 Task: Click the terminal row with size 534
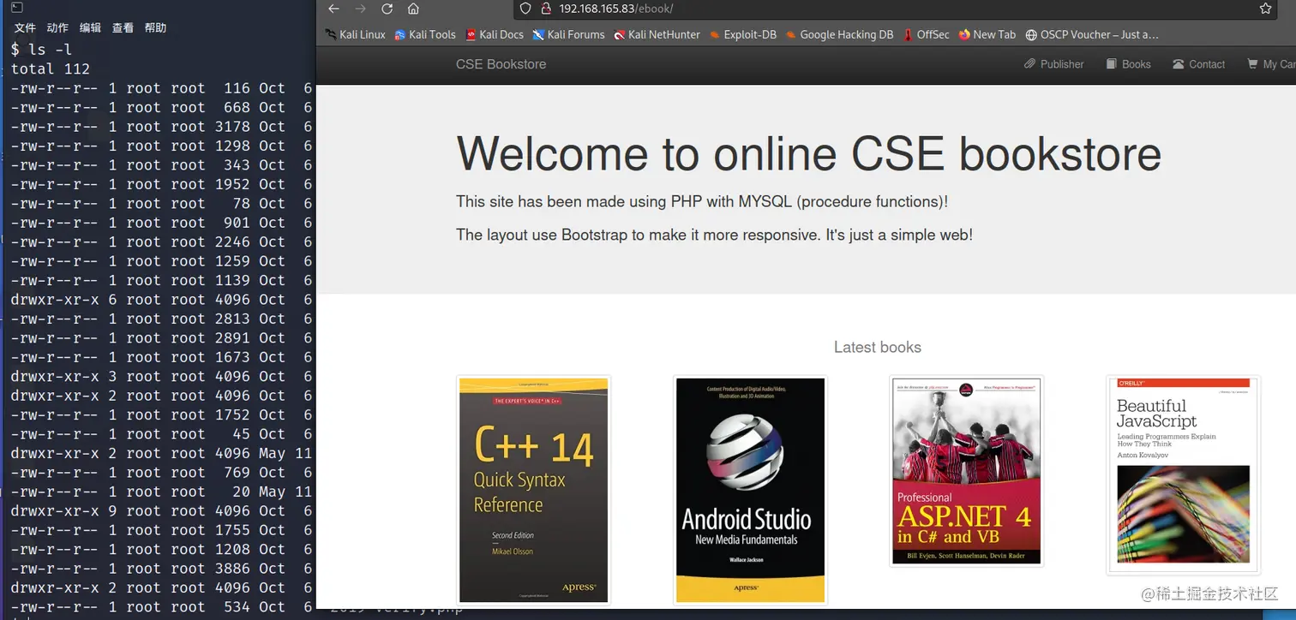[x=161, y=607]
